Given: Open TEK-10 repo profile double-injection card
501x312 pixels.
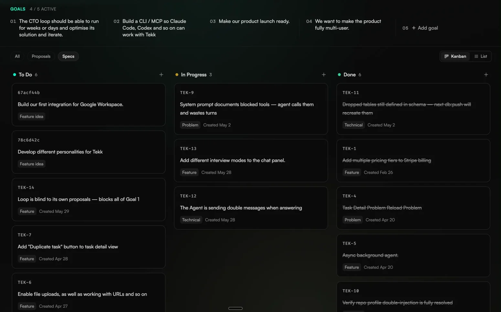Looking at the screenshot, I should click(413, 297).
